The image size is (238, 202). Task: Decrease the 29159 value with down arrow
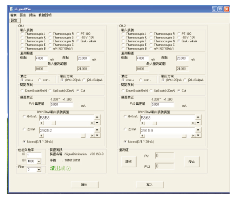point(198,135)
